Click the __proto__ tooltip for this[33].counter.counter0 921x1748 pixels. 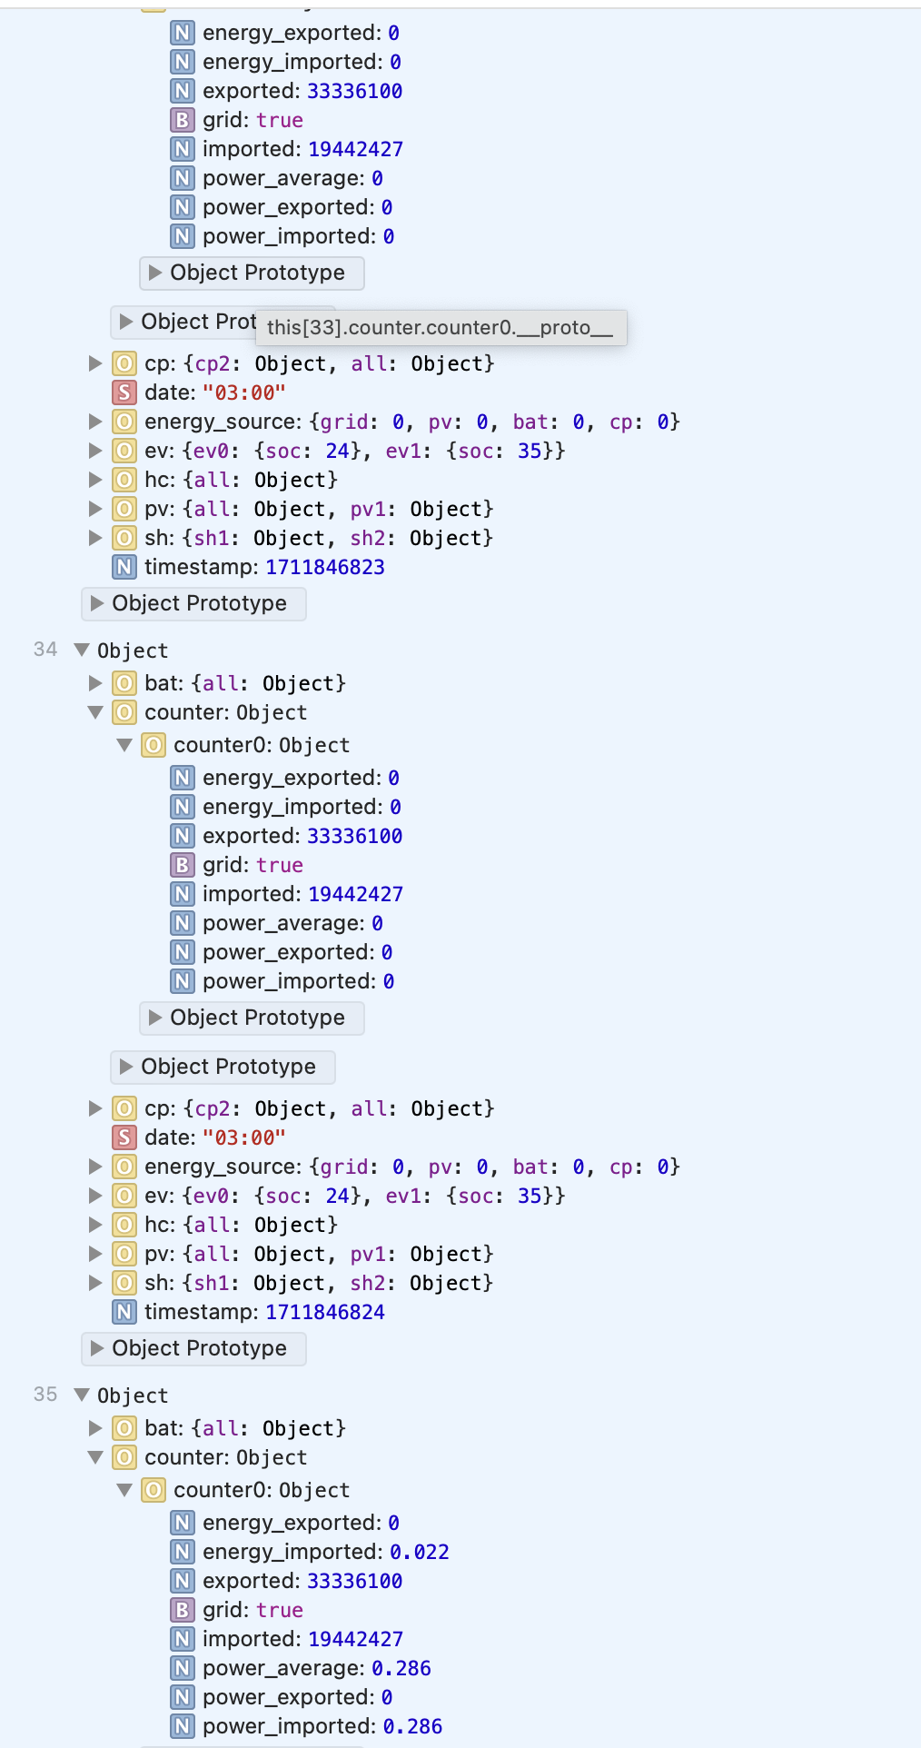[441, 328]
